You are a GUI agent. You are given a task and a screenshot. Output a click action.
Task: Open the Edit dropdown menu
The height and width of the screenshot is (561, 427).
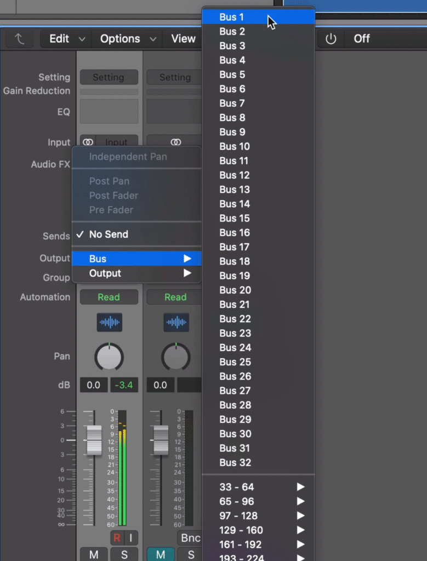(x=66, y=39)
